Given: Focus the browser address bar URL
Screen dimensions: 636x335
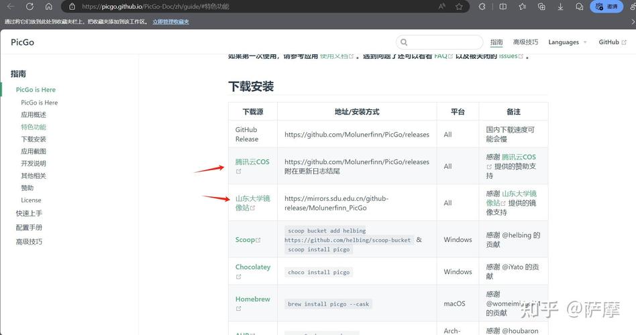Looking at the screenshot, I should pyautogui.click(x=156, y=7).
